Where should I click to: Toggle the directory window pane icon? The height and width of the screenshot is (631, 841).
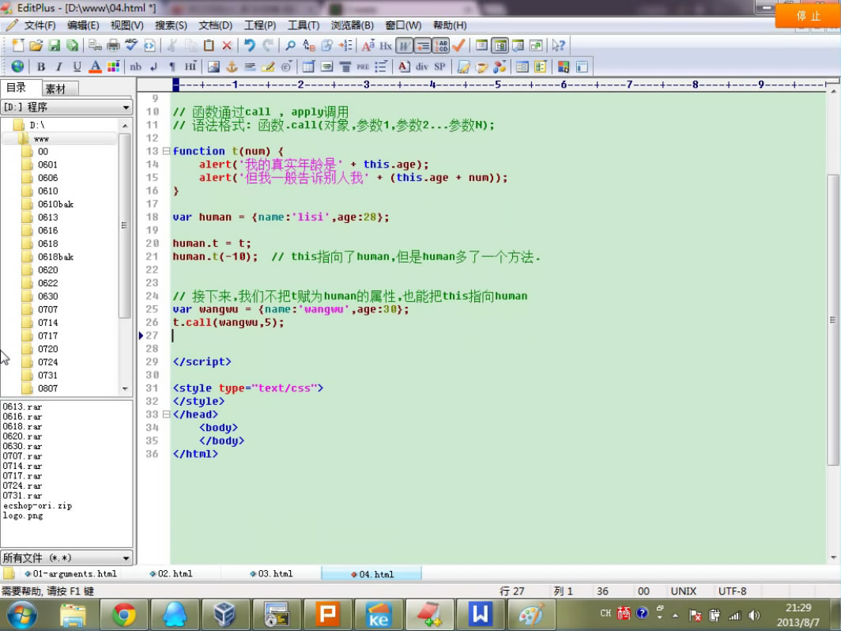500,46
